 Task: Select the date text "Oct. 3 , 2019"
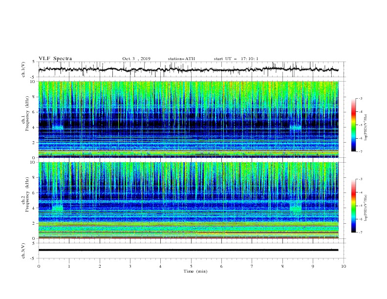136,59
